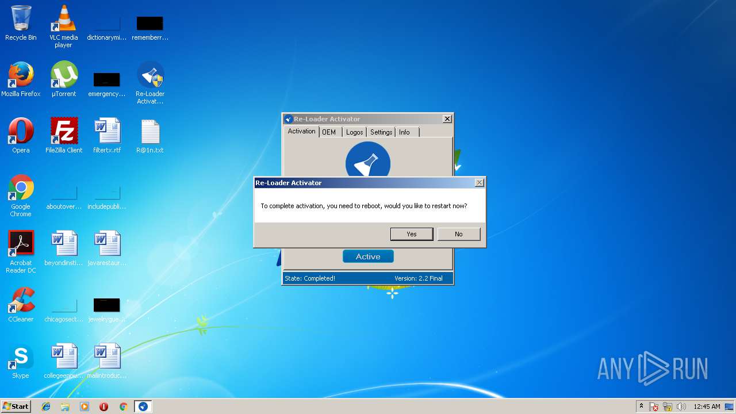Select mailintroduc... Word document icon
This screenshot has height=414, width=736.
107,361
